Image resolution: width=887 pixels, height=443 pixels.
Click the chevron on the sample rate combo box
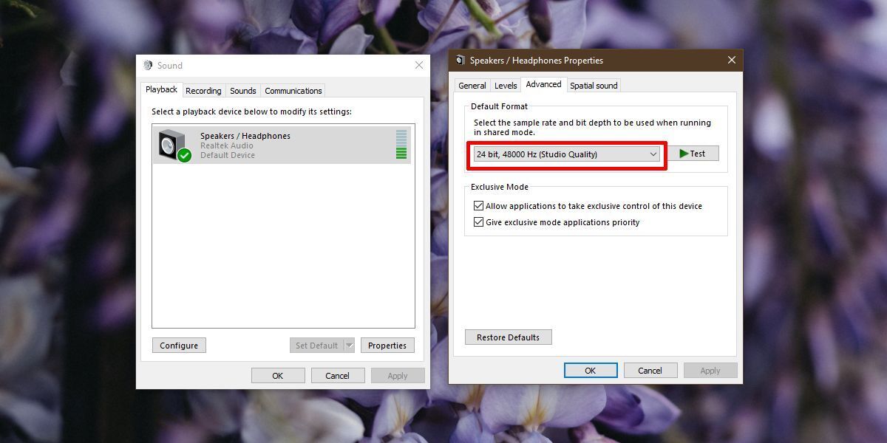[x=653, y=154]
